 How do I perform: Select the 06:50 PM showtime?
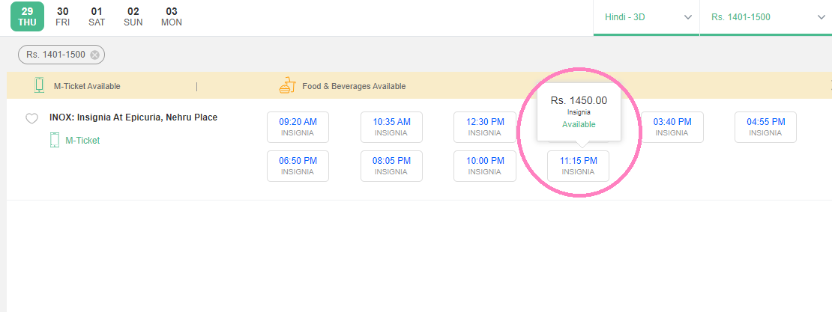[298, 165]
